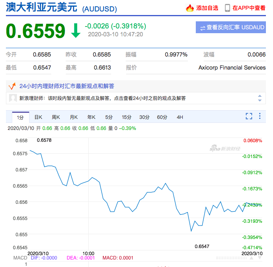Select the 1分 chart tab
Viewport: 273px width, 267px height.
20,117
